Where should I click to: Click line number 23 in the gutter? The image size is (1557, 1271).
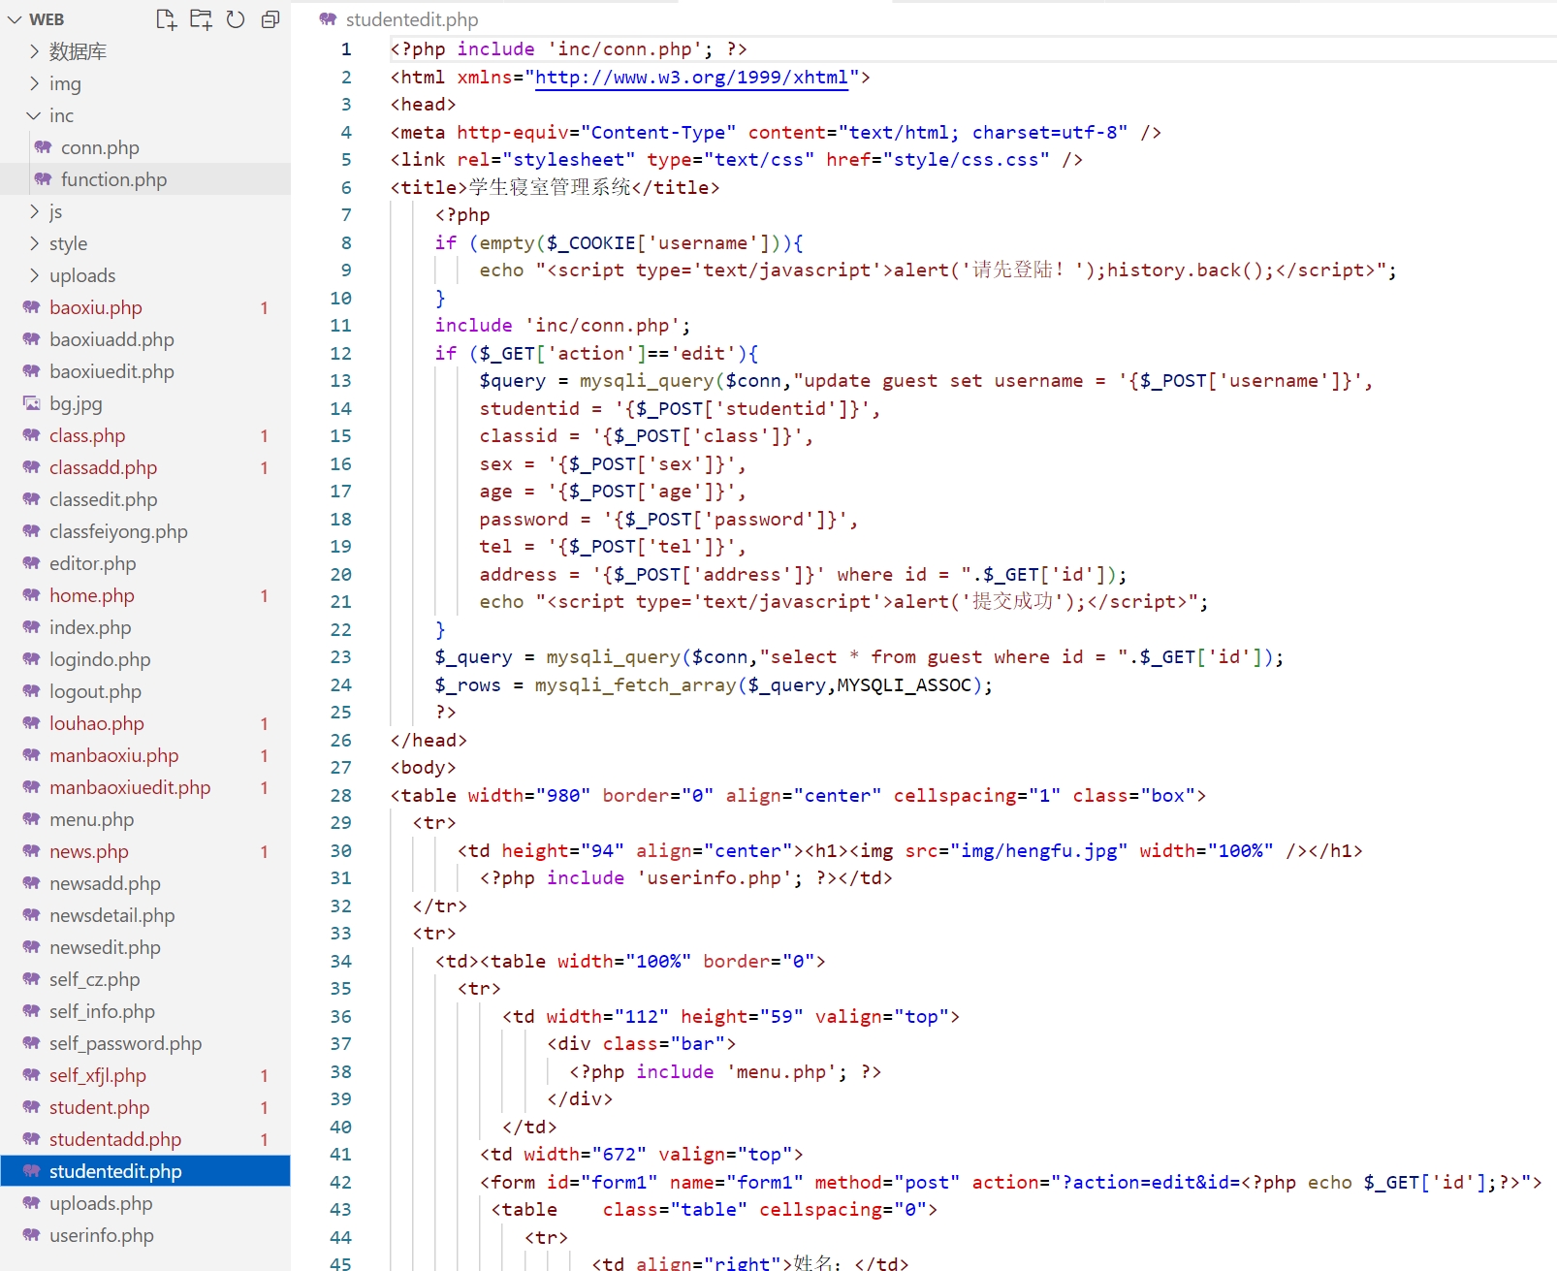340,657
